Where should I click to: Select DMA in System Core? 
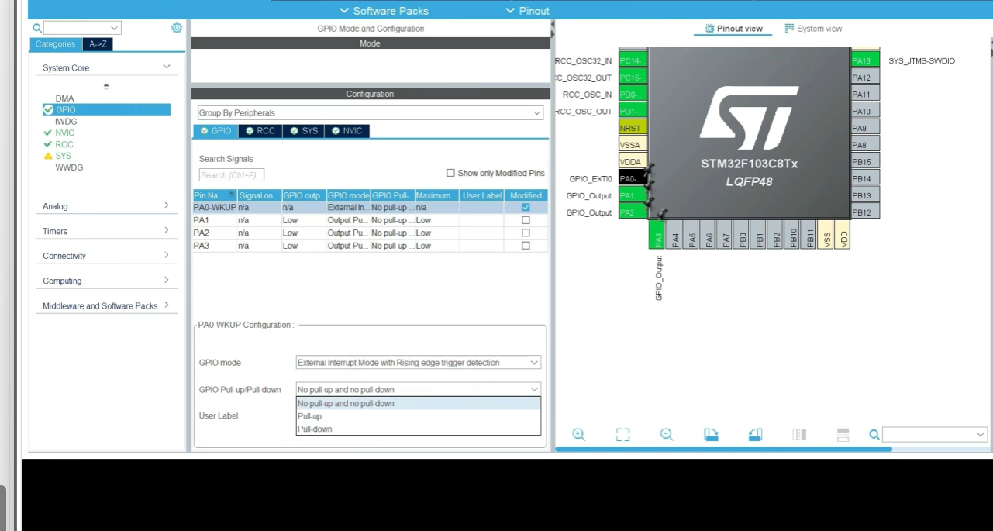tap(64, 98)
